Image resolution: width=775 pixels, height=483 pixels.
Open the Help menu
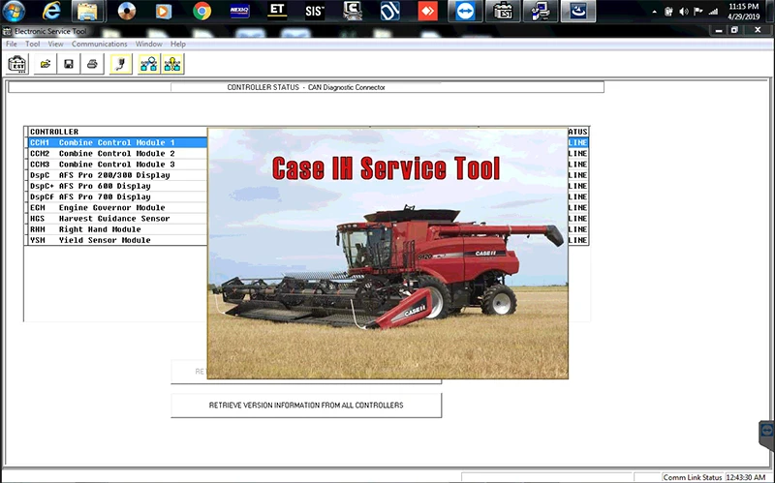pyautogui.click(x=178, y=44)
